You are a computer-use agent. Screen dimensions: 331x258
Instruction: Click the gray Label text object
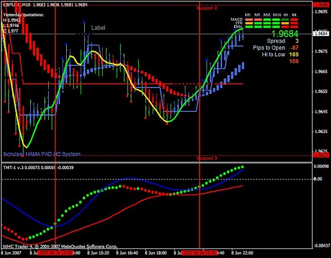coord(98,28)
